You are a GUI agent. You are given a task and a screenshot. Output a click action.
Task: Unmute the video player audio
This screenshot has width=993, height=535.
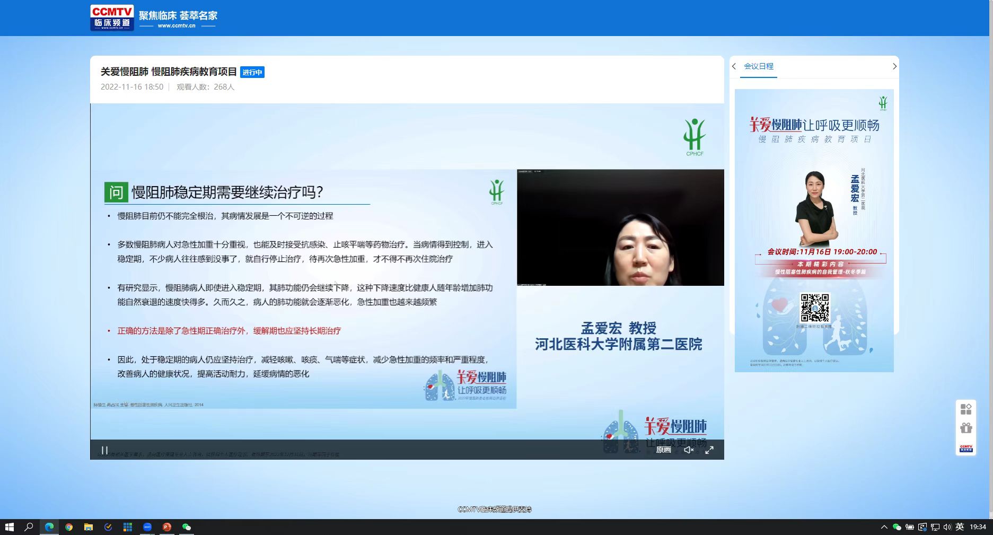click(688, 450)
